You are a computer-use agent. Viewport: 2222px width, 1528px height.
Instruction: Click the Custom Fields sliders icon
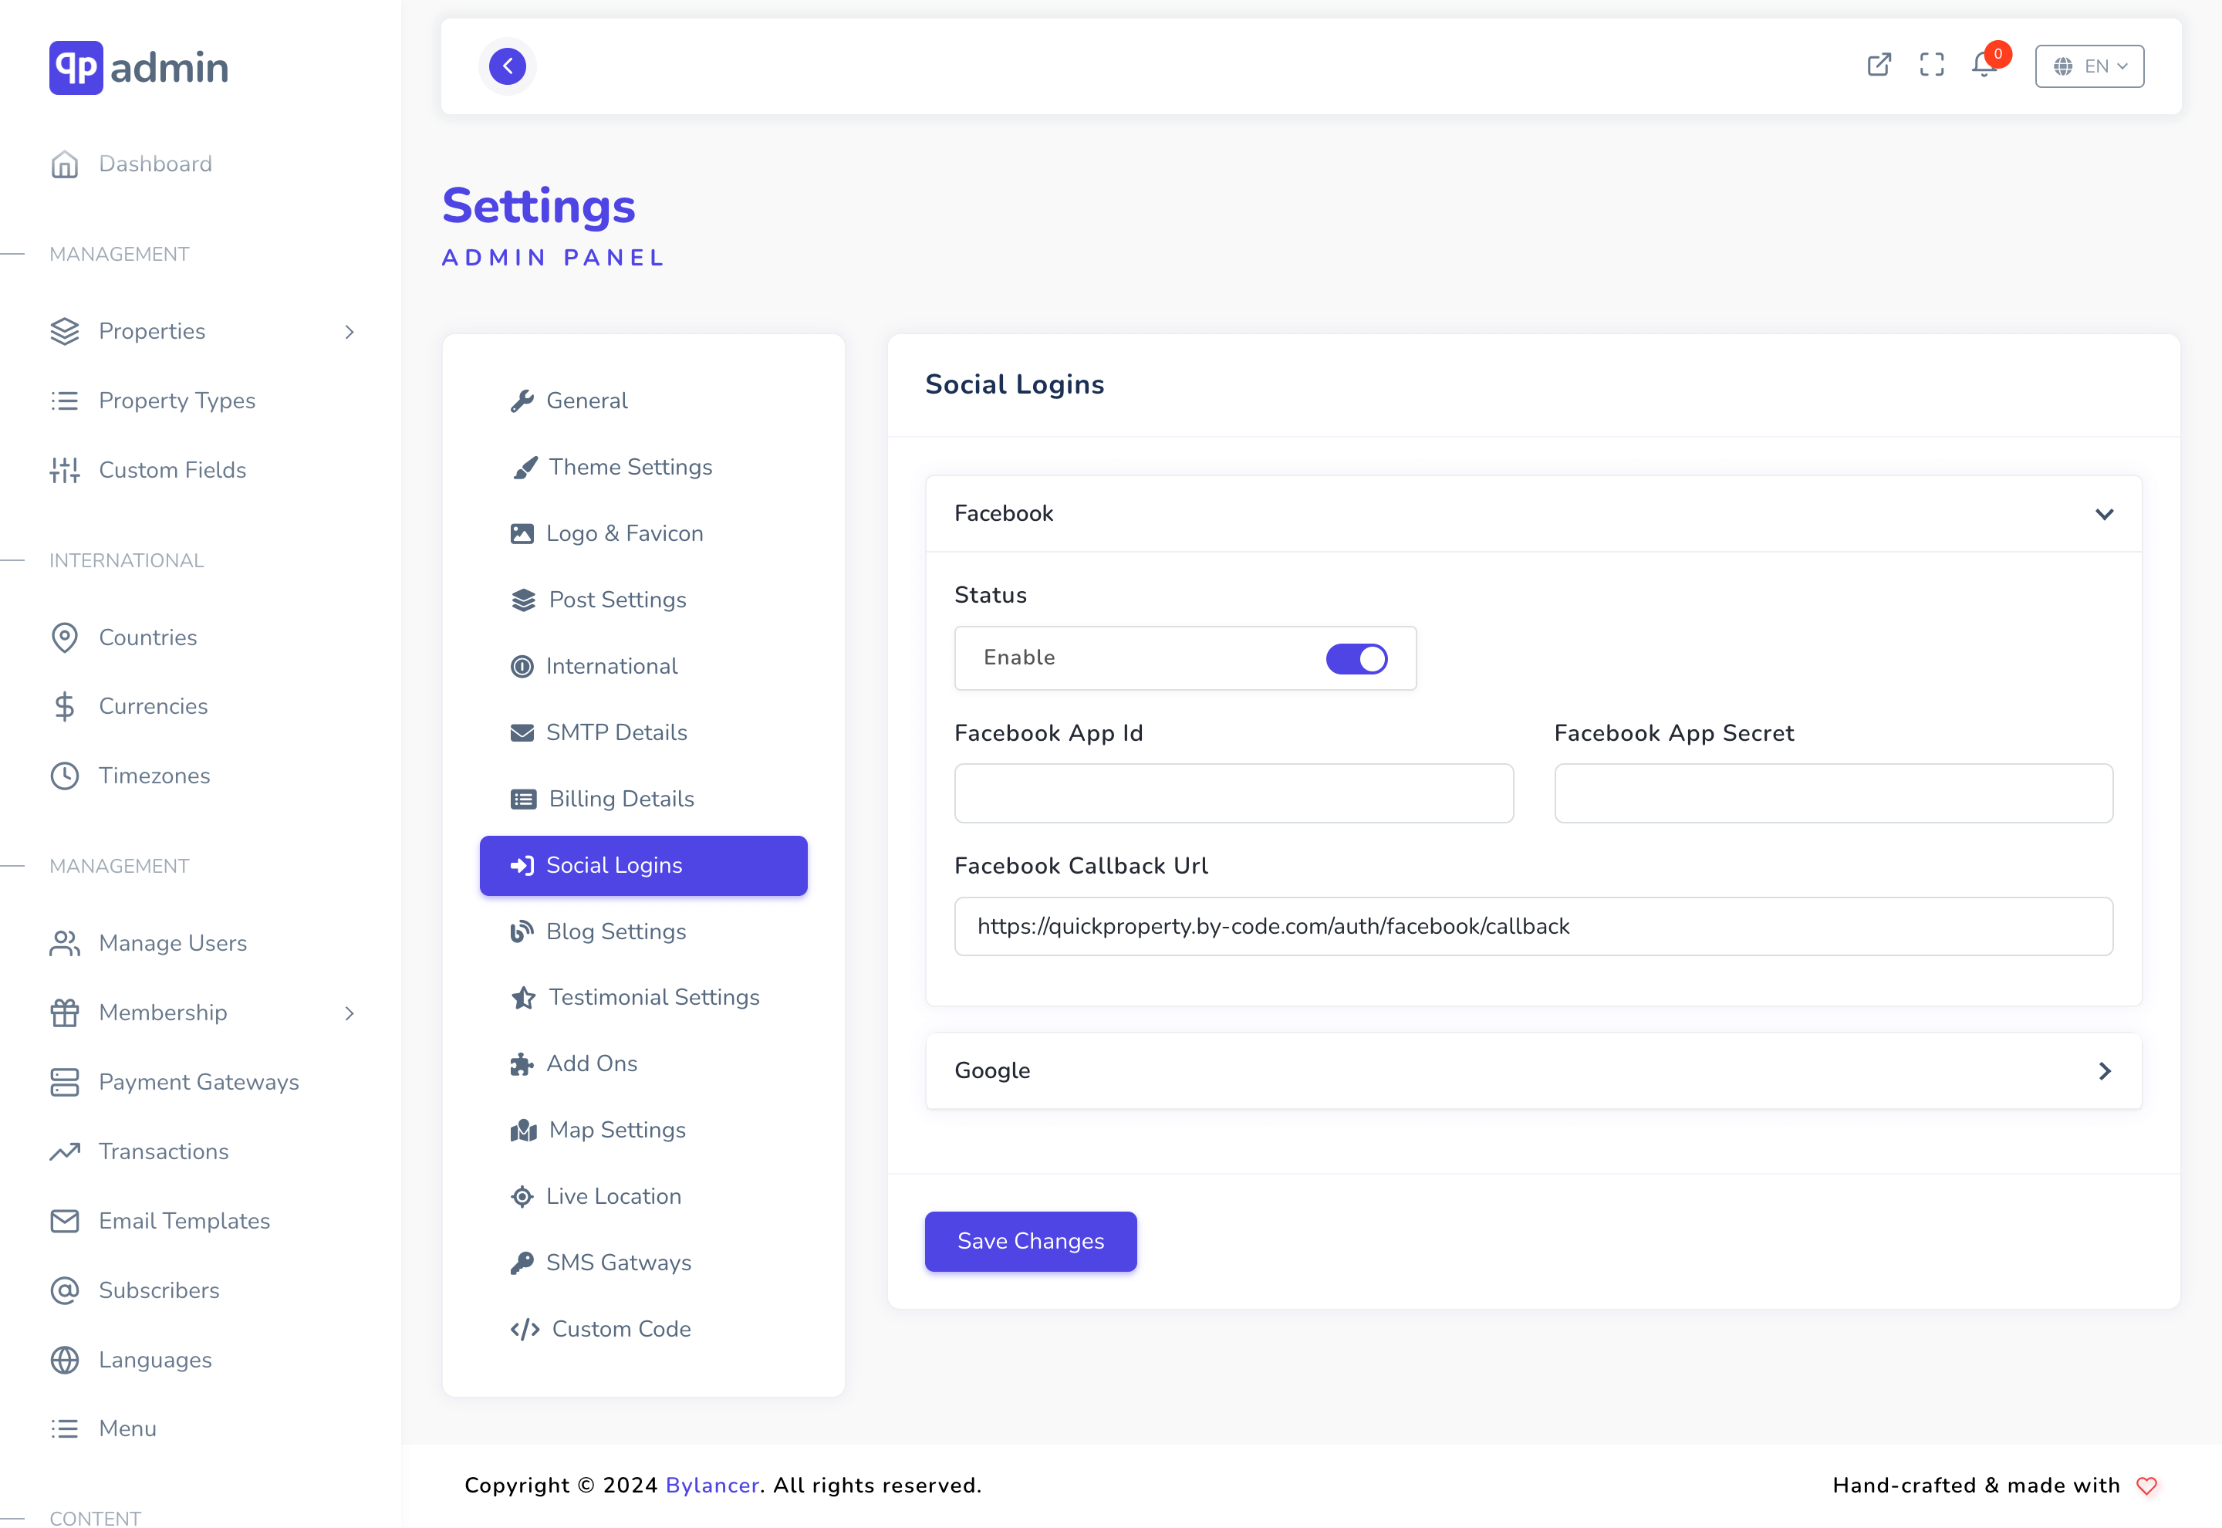click(x=64, y=470)
